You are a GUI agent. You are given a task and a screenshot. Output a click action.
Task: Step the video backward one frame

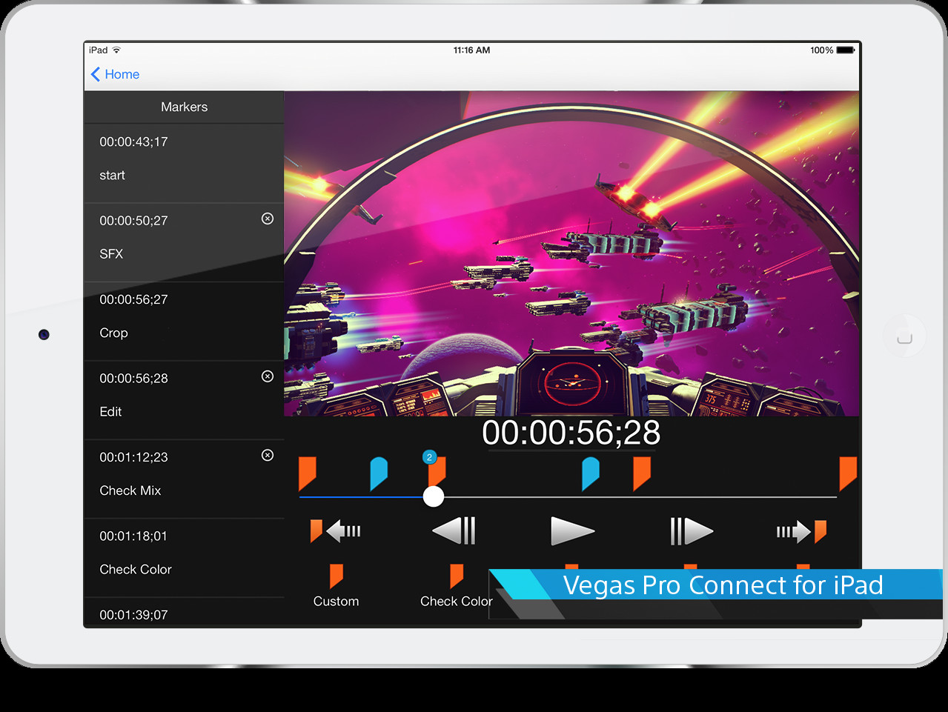[x=454, y=530]
